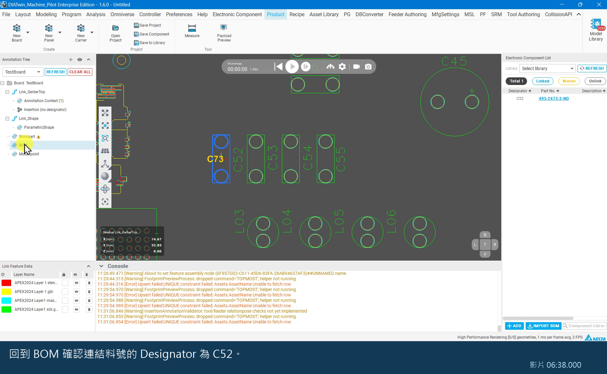Open the Recipe tab

[x=297, y=15]
